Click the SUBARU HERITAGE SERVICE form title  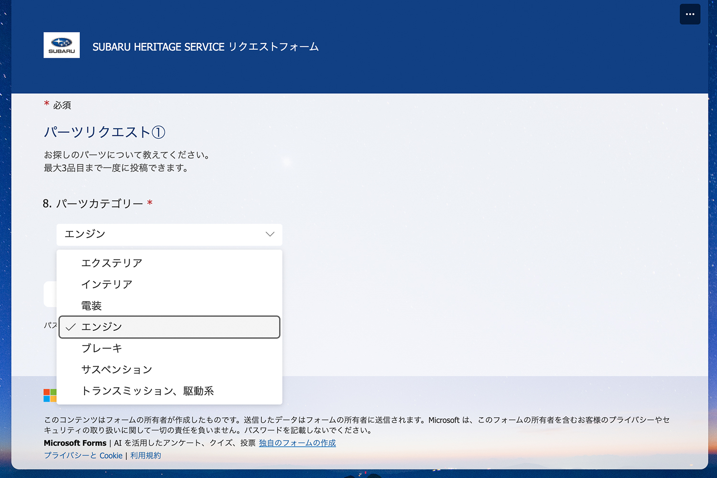(205, 46)
